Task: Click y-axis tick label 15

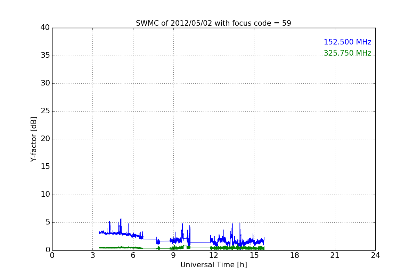Action: coord(45,167)
